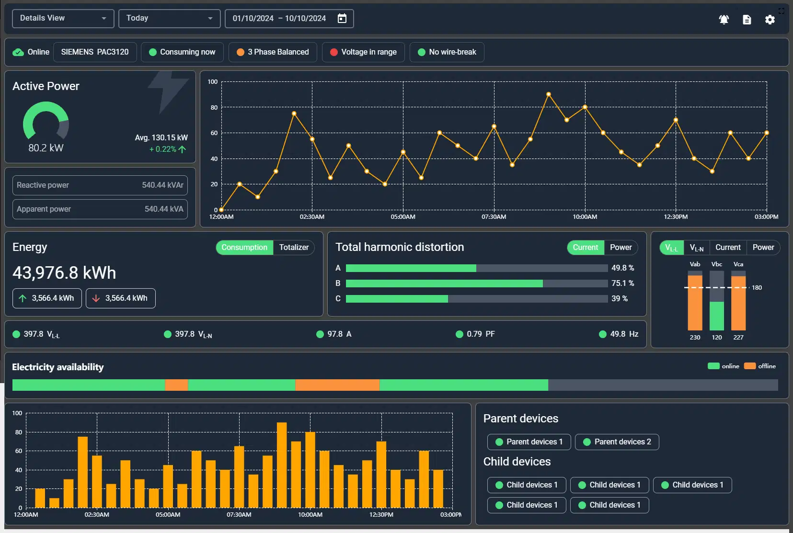Click the fullscreen expand icon
This screenshot has width=793, height=533.
[x=781, y=11]
